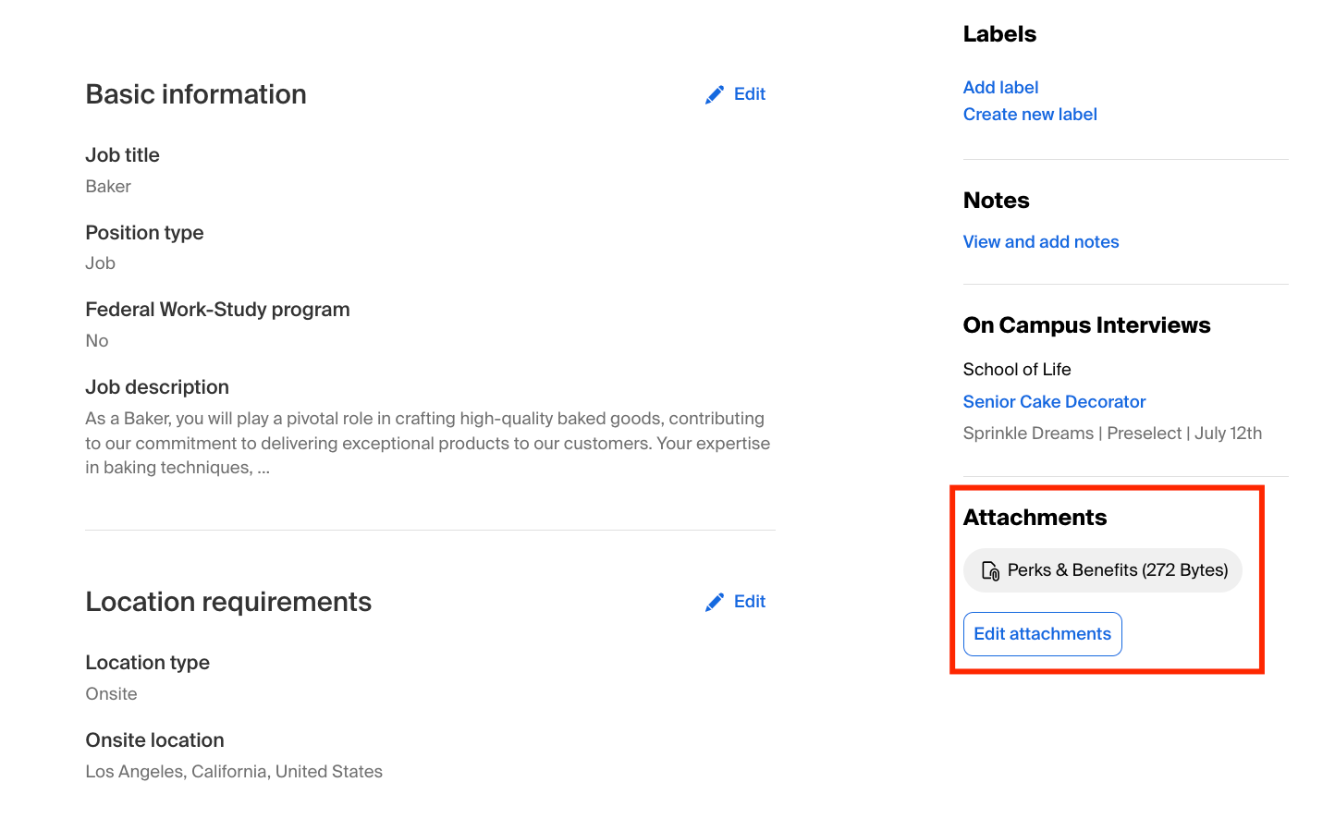Open View and add notes
Viewport: 1335px width, 819px height.
tap(1040, 242)
